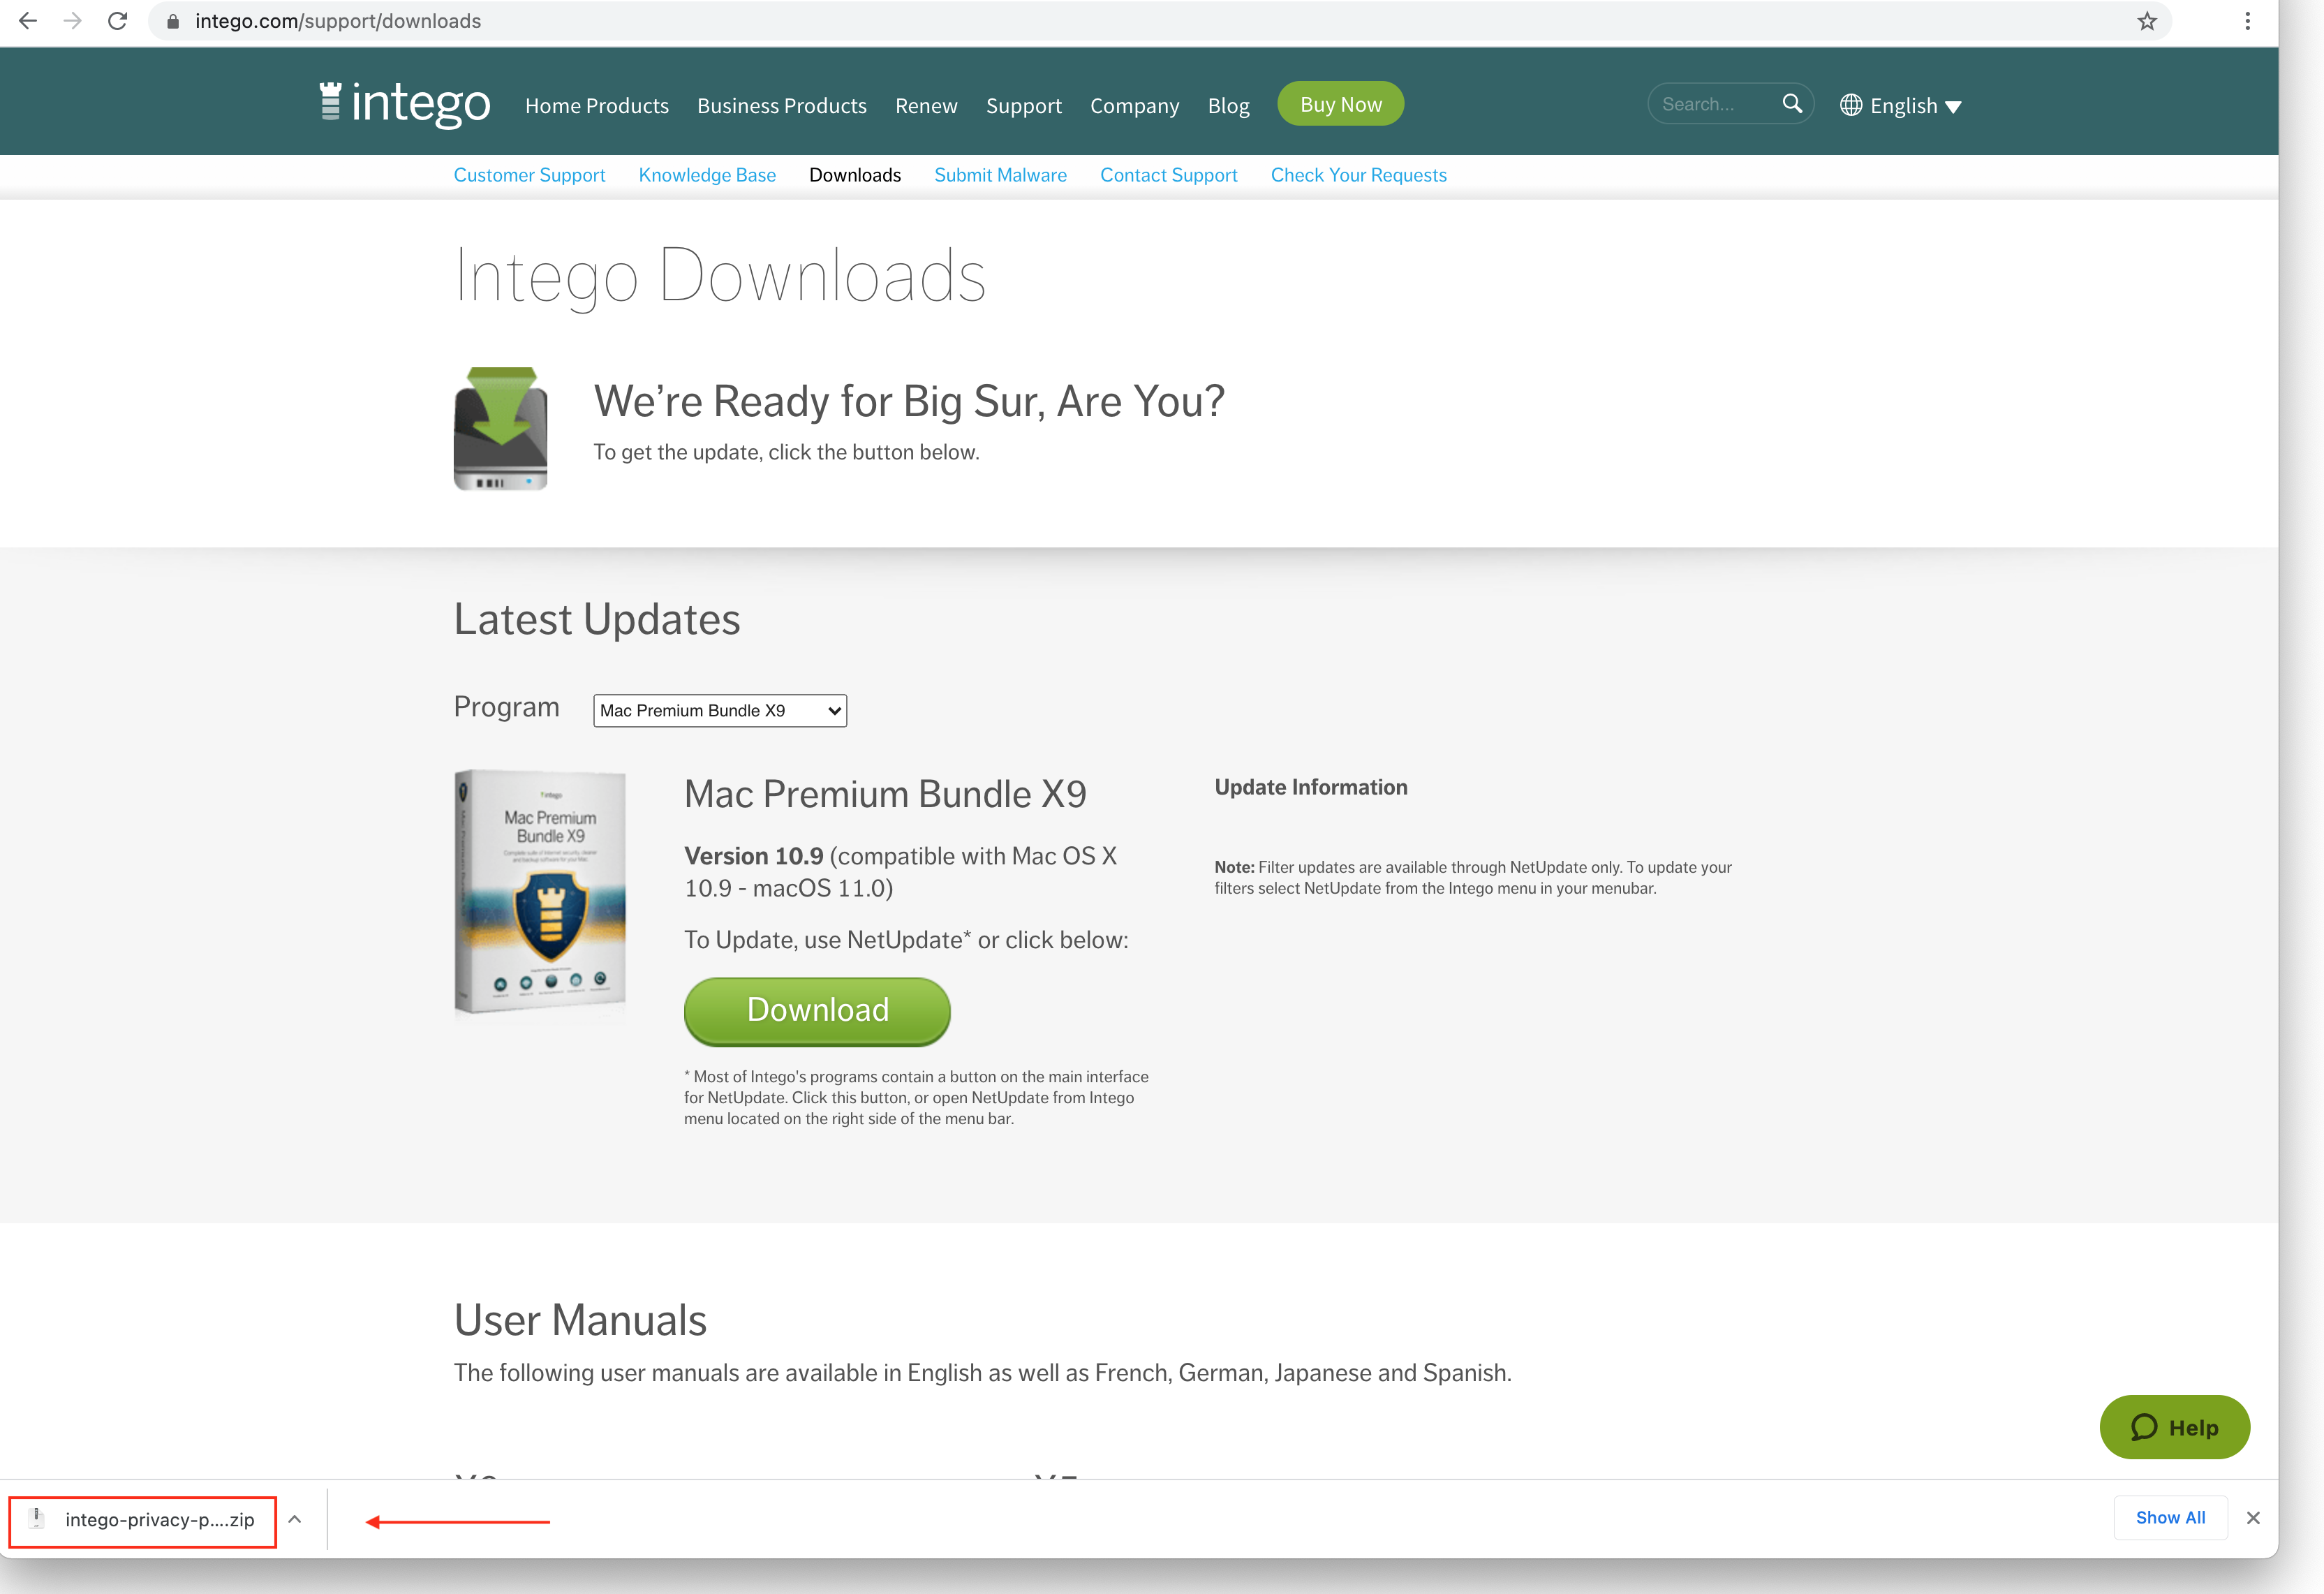Expand the English language dropdown
The width and height of the screenshot is (2324, 1594).
point(1902,105)
